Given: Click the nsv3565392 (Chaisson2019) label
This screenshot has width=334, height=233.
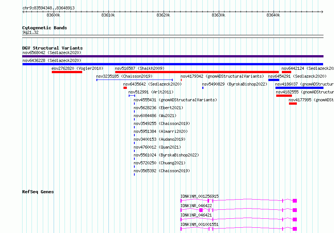Looking at the screenshot, I should (x=162, y=171).
